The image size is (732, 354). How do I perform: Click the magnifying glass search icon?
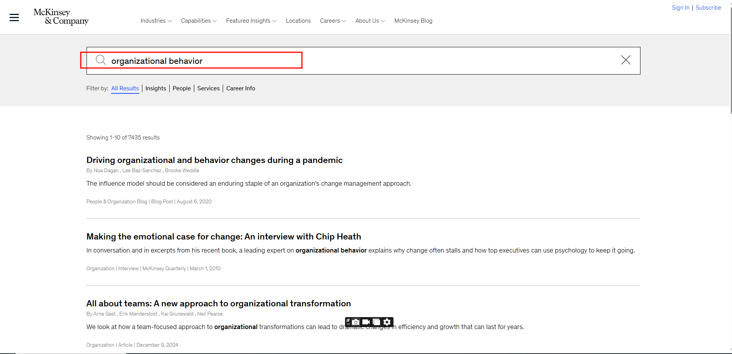101,60
